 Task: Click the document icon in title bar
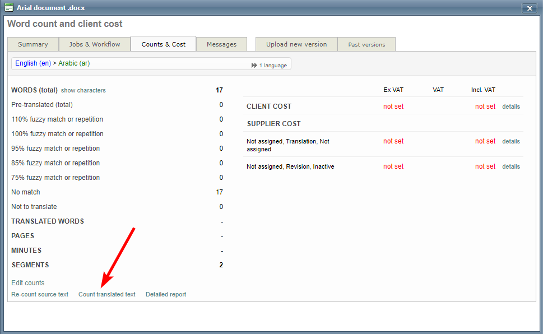coord(9,8)
